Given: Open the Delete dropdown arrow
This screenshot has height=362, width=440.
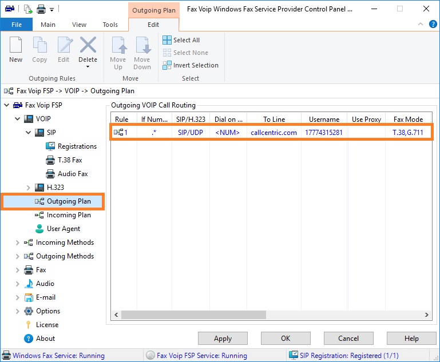Looking at the screenshot, I should pyautogui.click(x=88, y=67).
